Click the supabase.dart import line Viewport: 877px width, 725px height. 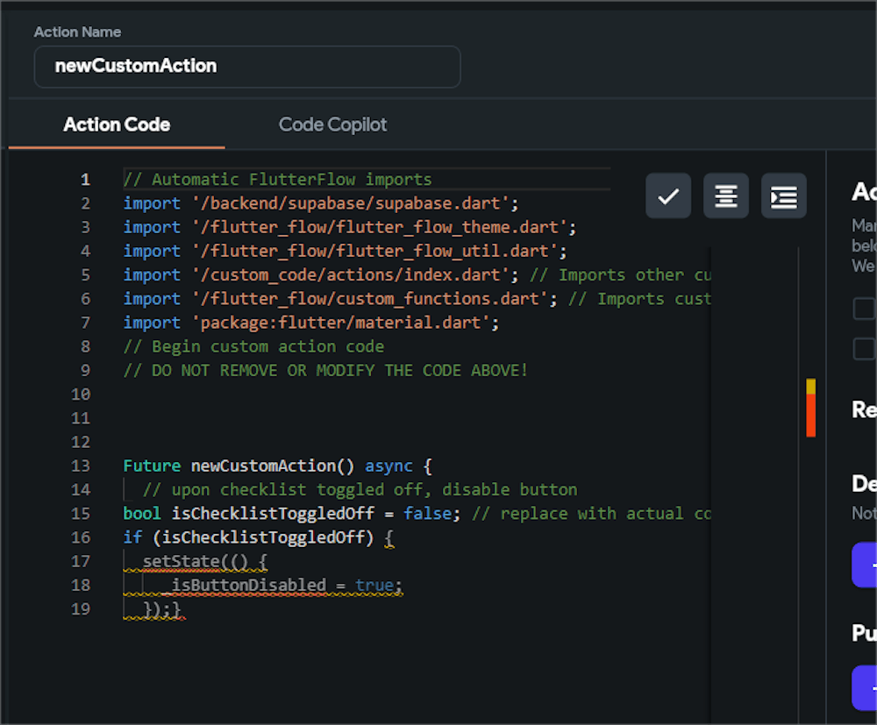[x=321, y=203]
